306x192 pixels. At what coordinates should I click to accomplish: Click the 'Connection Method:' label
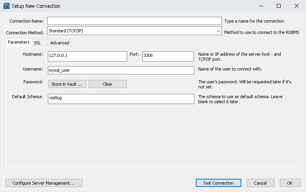(25, 33)
